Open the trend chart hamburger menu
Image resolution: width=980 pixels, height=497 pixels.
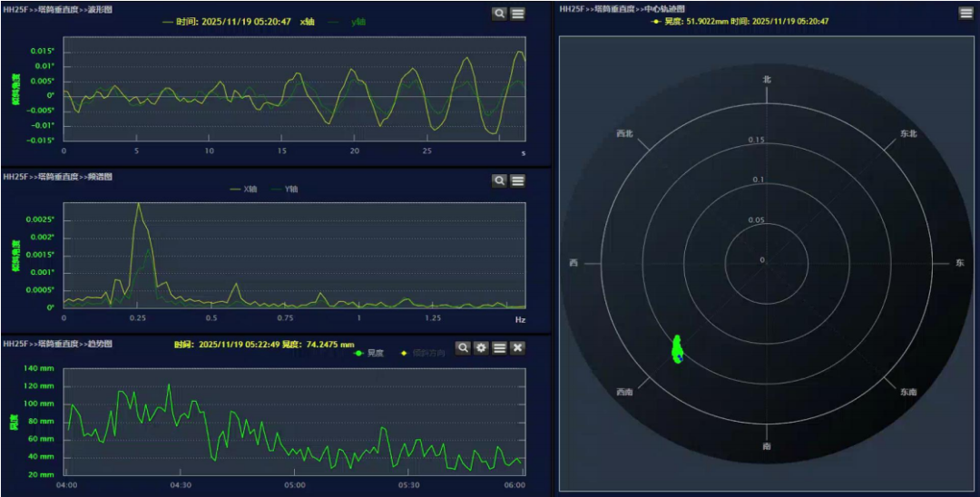click(499, 347)
